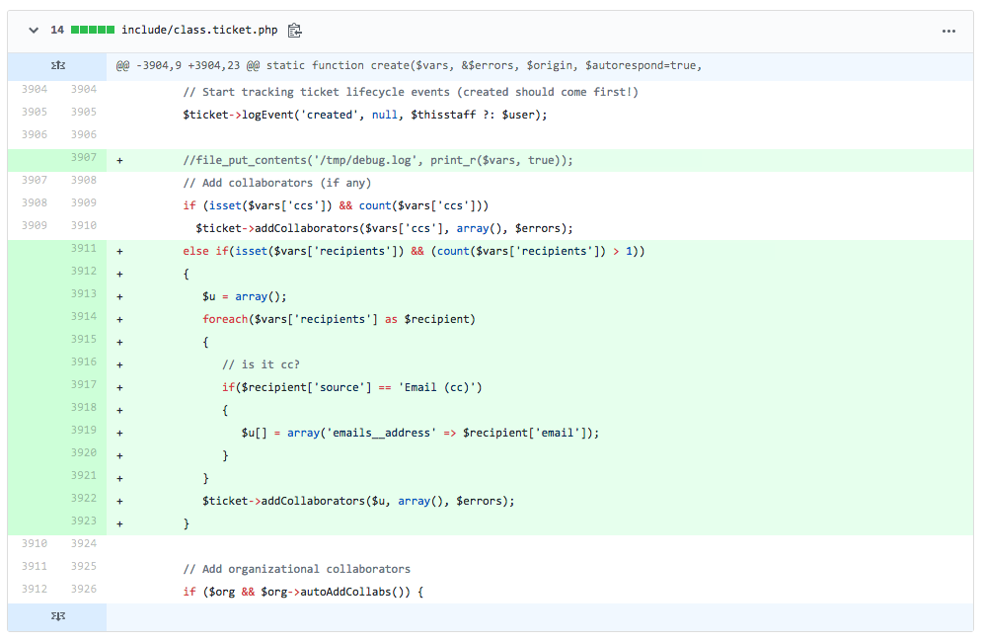Select new line number 3911

tap(83, 248)
